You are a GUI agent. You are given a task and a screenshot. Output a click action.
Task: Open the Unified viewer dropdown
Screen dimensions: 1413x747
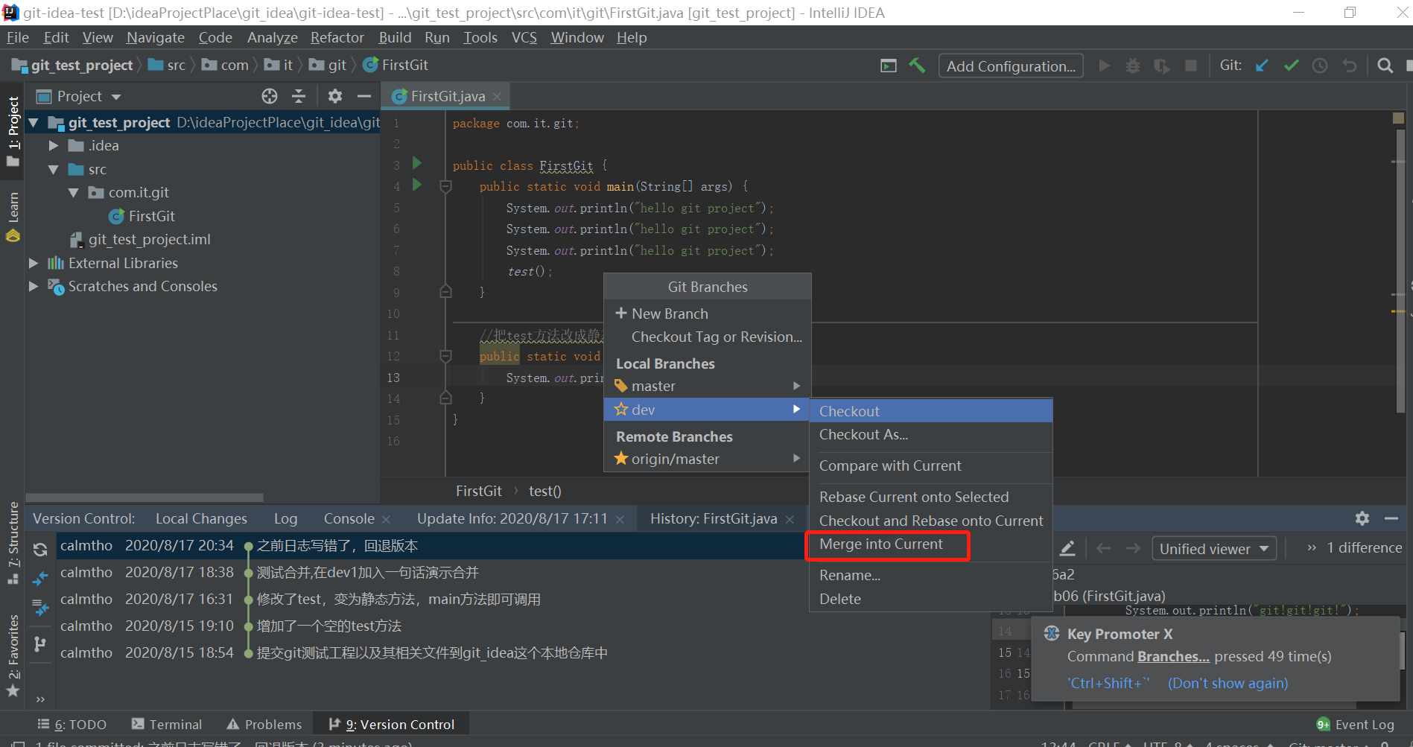pyautogui.click(x=1214, y=549)
